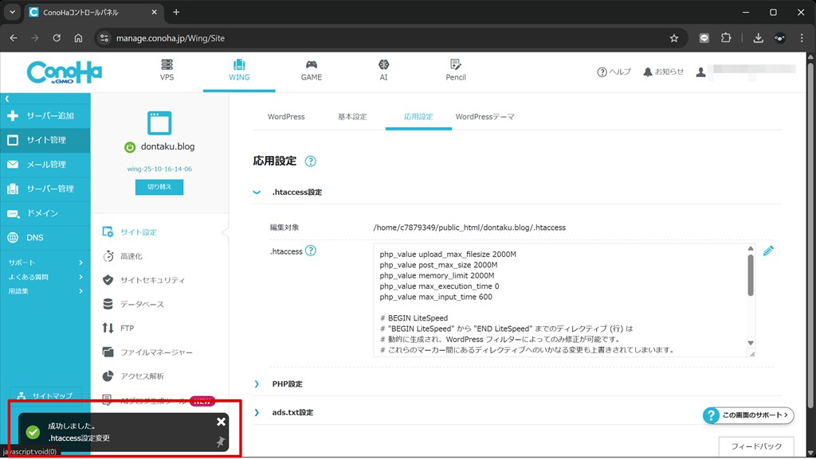Open the tab search dropdown arrow
The width and height of the screenshot is (816, 459).
coord(12,12)
